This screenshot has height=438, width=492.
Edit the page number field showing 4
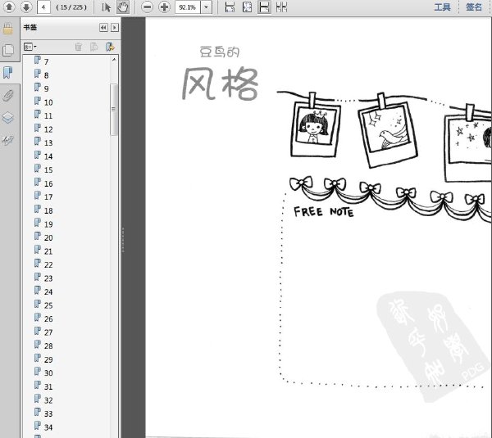tap(43, 7)
